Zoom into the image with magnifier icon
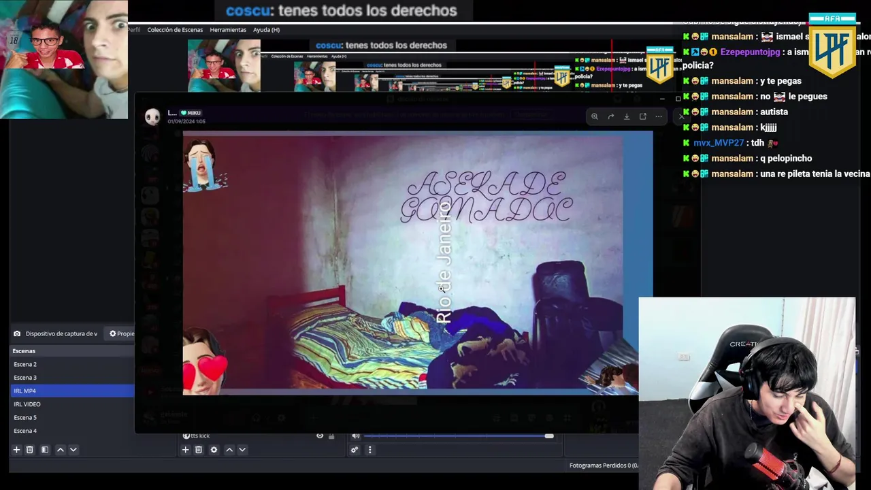The height and width of the screenshot is (490, 871). point(594,116)
